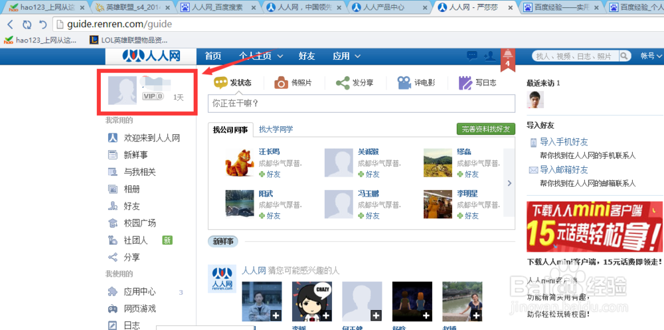Click the 完善资料找好友 green button

coord(486,129)
